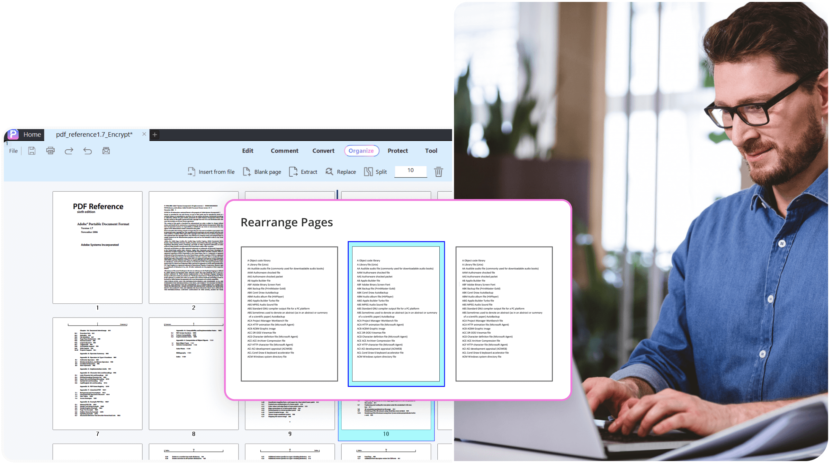Select page 2 thumbnail

187,248
